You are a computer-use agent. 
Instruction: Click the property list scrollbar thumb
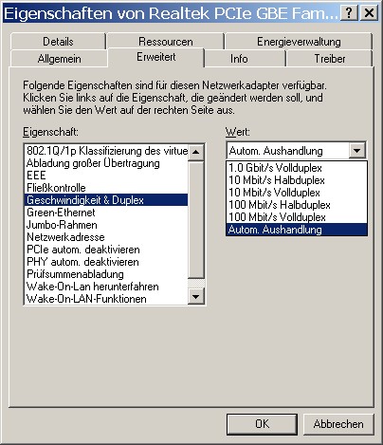point(196,220)
